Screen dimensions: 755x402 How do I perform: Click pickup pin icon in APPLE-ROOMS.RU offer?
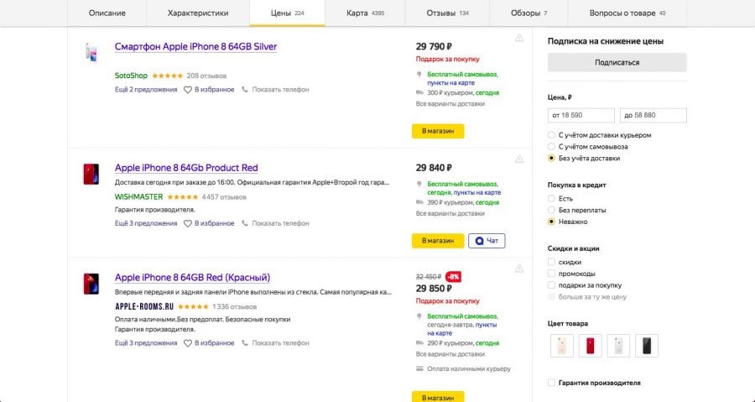pos(419,316)
